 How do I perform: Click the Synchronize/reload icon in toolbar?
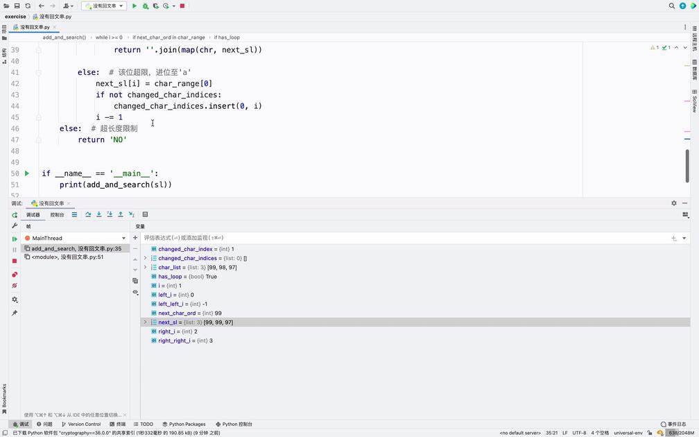point(28,6)
